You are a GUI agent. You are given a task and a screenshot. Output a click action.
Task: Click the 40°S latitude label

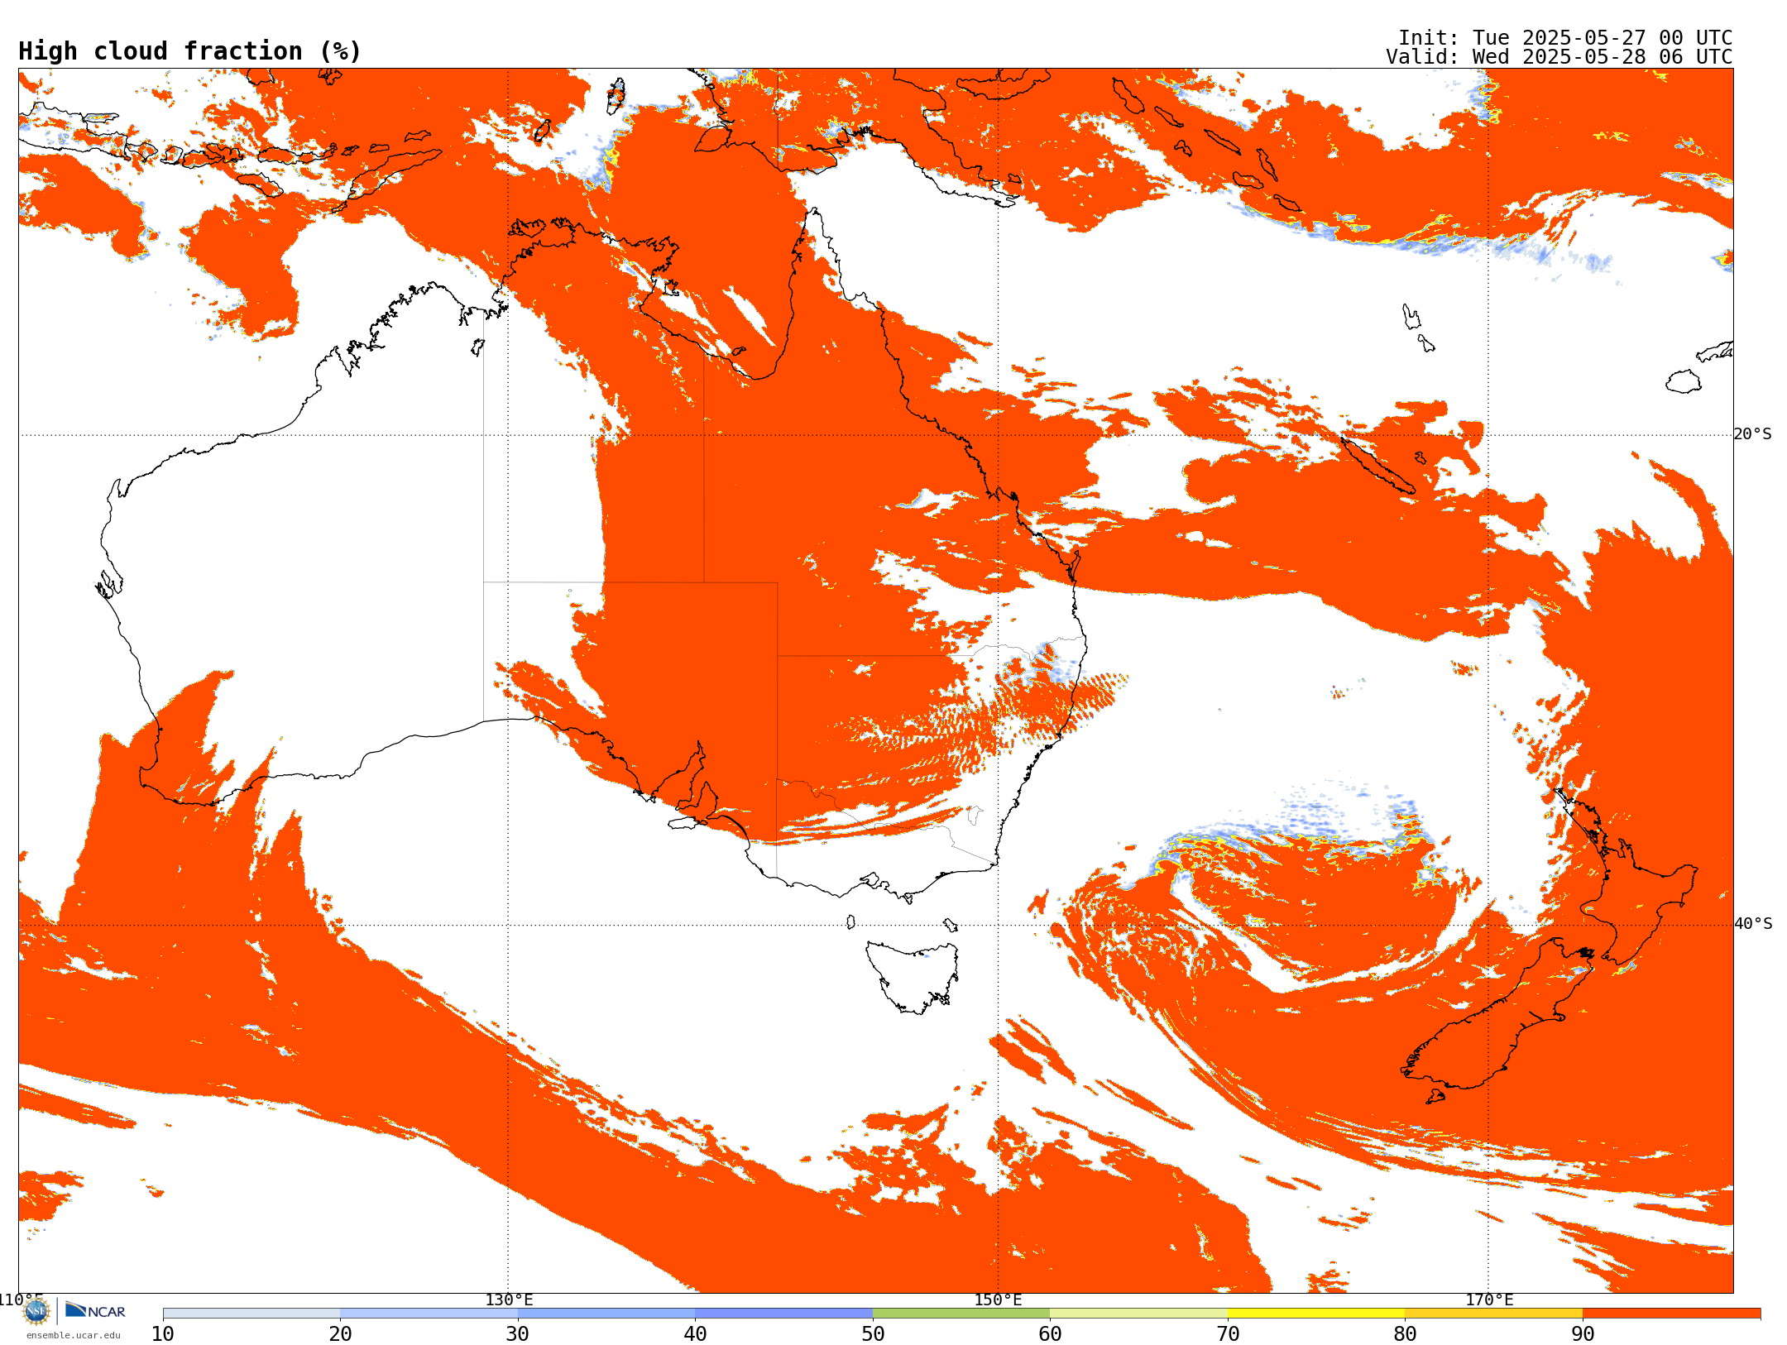click(1752, 924)
